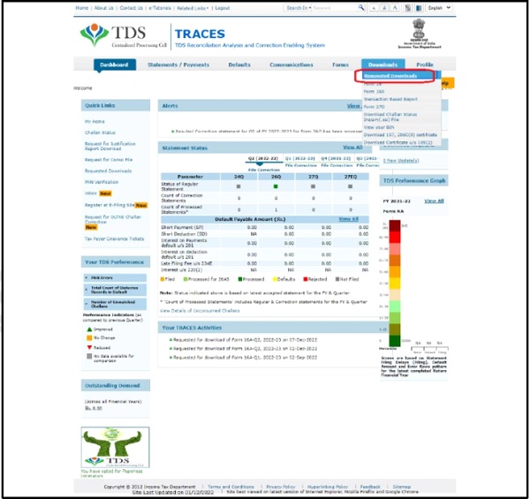Click the green Improved triangle indicator
The height and width of the screenshot is (499, 530).
[x=89, y=329]
